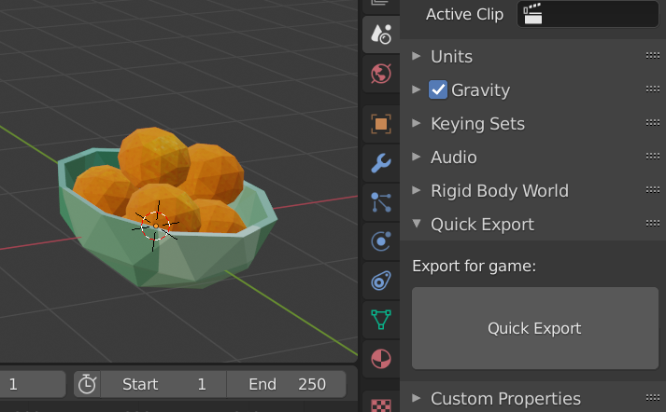Click the 'Export for game:' label
This screenshot has width=666, height=412.
[474, 267]
